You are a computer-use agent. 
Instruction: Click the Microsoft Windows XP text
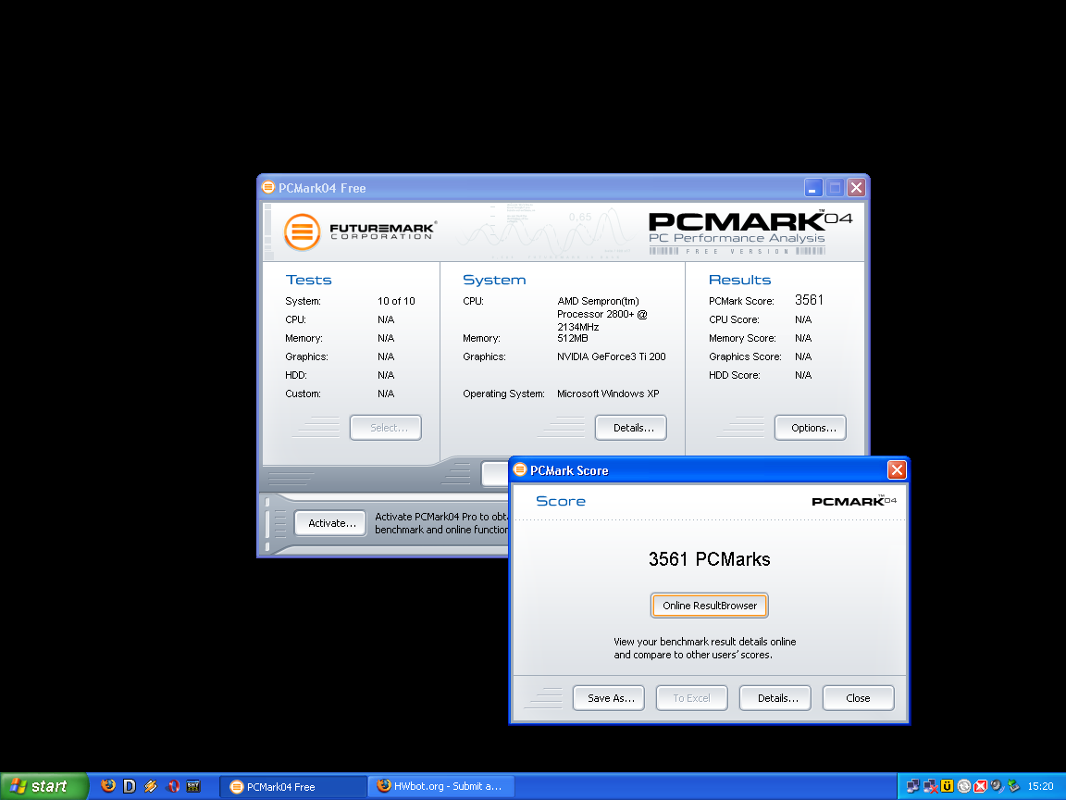click(x=608, y=394)
